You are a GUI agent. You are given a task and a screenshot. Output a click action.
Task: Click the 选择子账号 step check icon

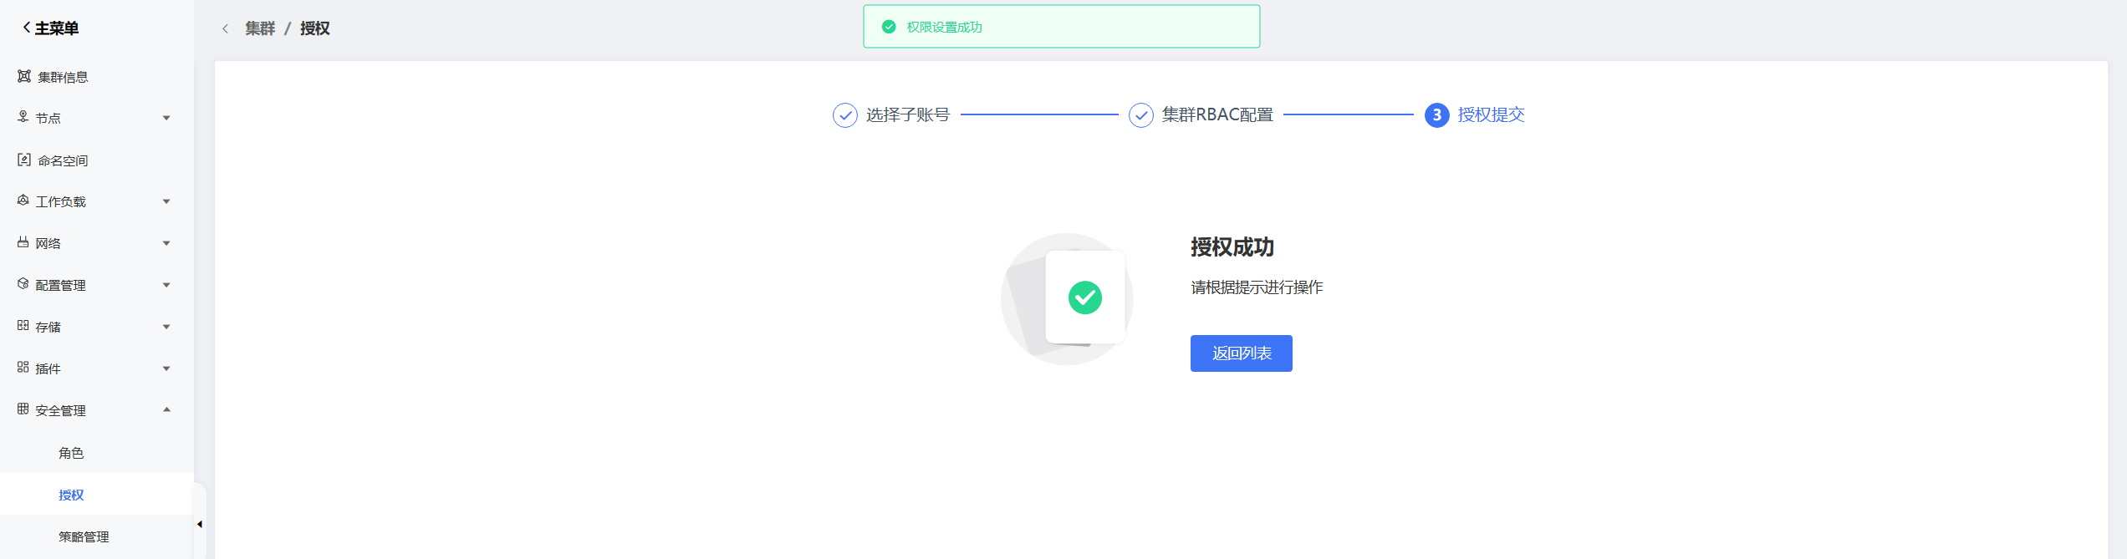[x=845, y=115]
